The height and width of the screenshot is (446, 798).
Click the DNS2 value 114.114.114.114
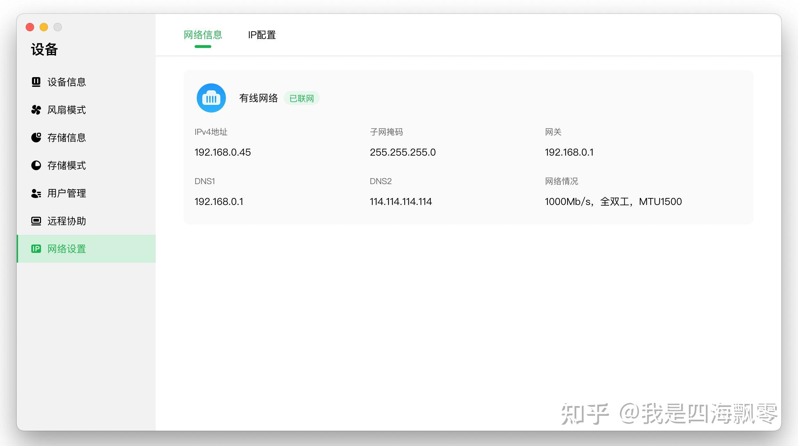[401, 201]
